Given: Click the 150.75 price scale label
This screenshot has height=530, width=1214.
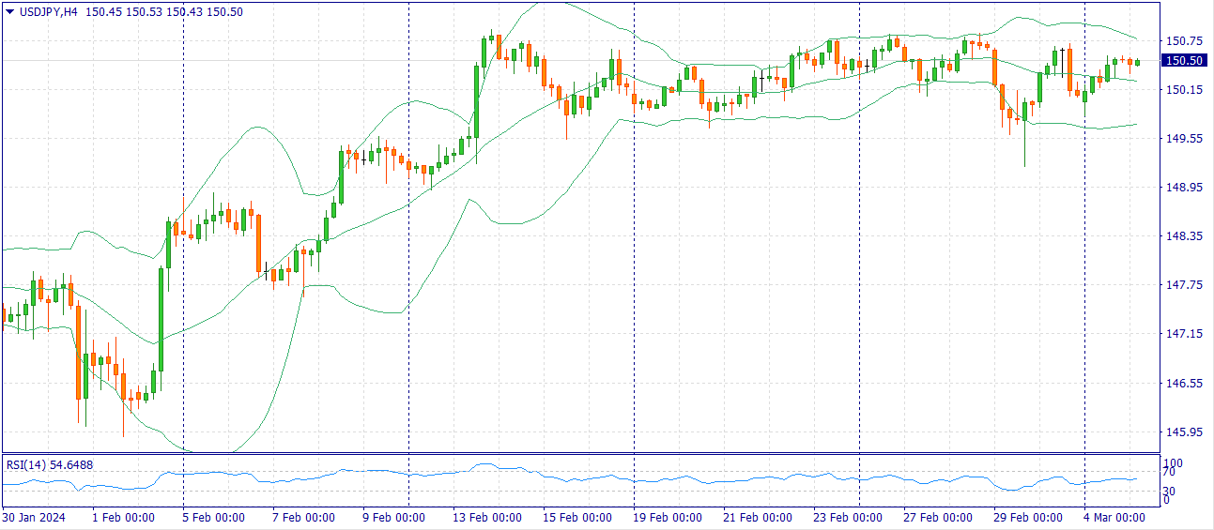Looking at the screenshot, I should click(x=1182, y=41).
